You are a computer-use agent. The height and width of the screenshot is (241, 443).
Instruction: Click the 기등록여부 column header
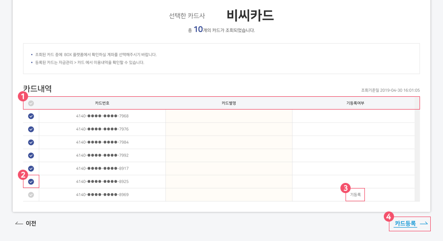click(355, 103)
